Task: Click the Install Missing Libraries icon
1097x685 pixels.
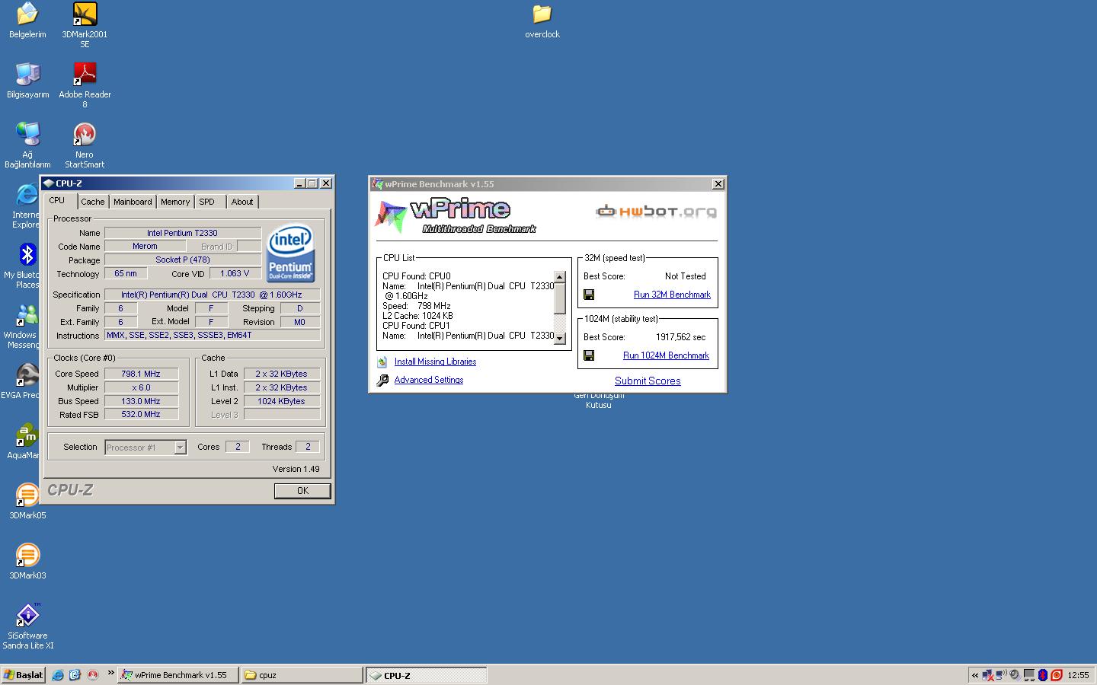Action: point(382,362)
